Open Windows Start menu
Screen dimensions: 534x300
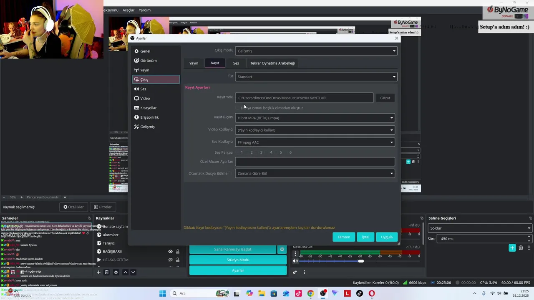click(162, 293)
